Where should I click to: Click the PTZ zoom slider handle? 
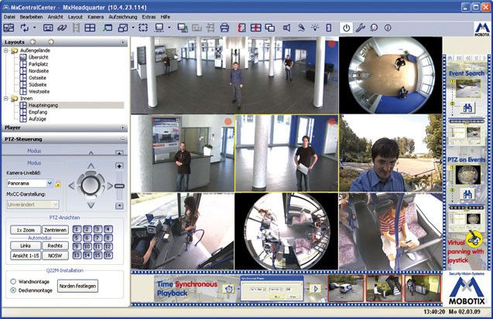coord(119,185)
